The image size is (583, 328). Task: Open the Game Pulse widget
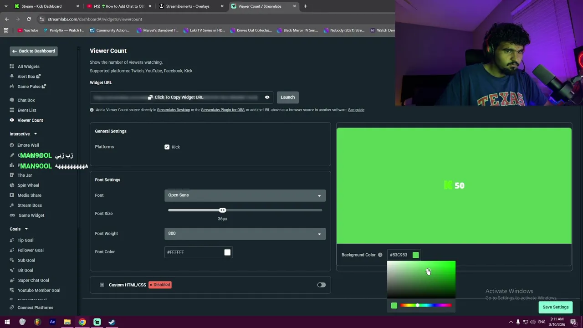tap(31, 87)
